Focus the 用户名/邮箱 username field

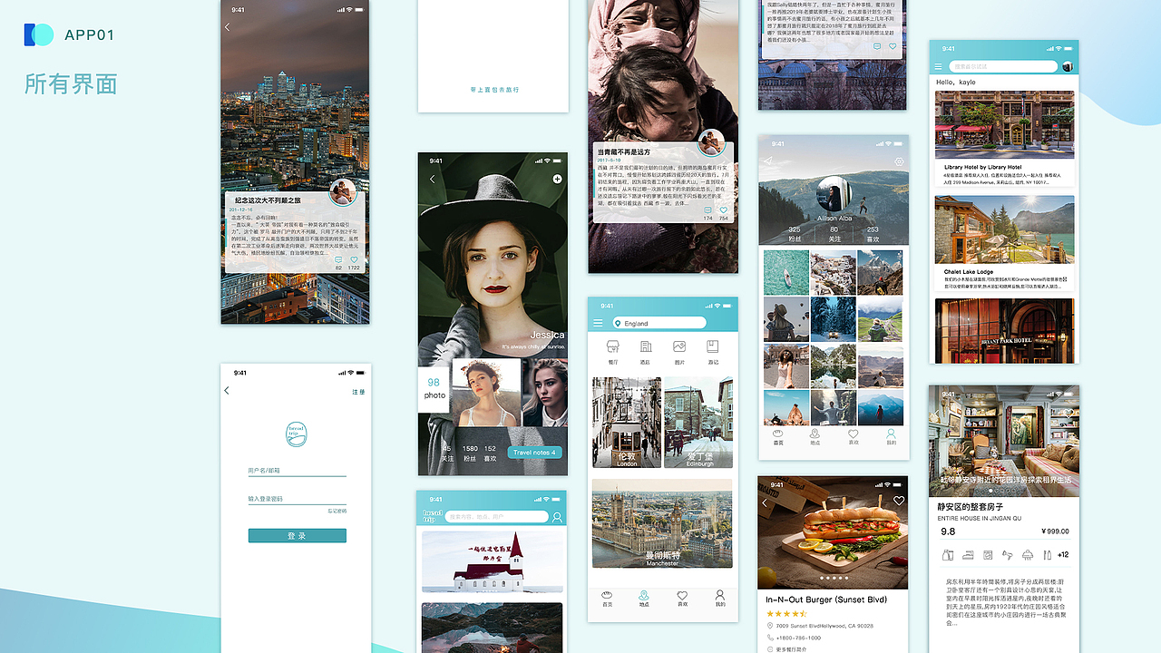click(x=297, y=471)
